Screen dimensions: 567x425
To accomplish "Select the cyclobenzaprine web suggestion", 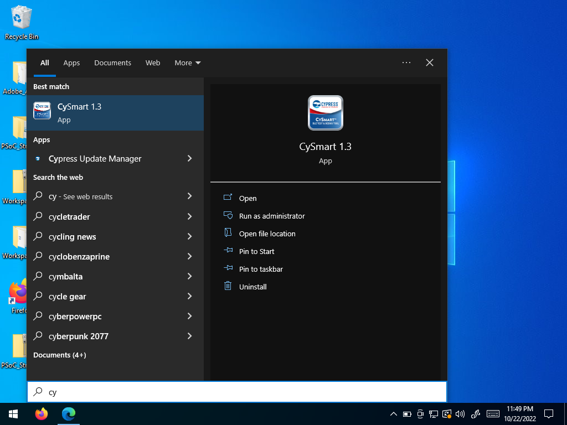I will click(x=79, y=257).
